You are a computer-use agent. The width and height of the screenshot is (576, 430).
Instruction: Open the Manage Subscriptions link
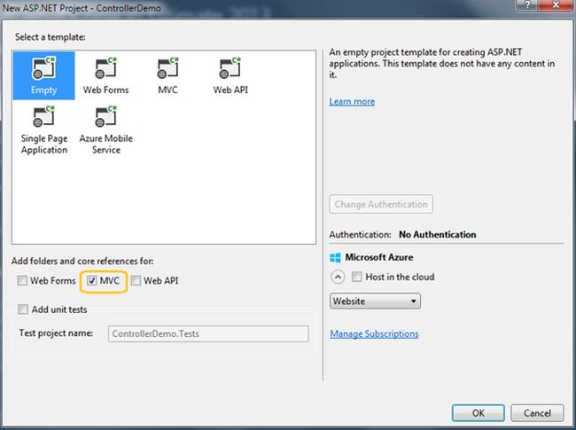click(374, 333)
